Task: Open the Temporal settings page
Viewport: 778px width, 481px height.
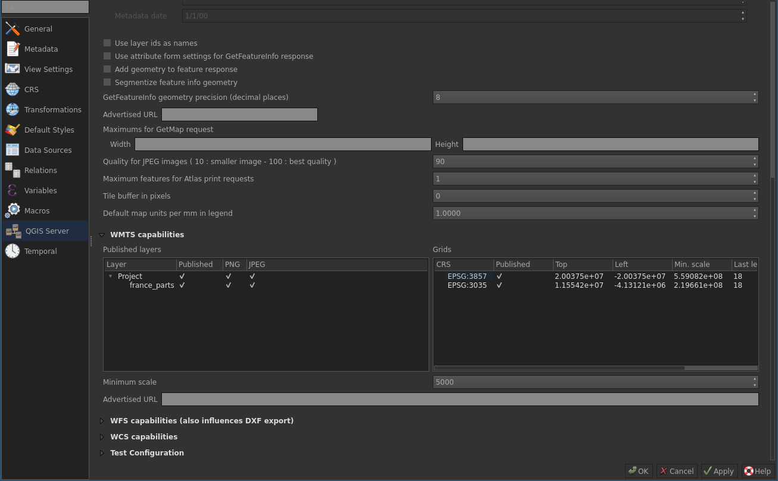Action: pos(40,251)
